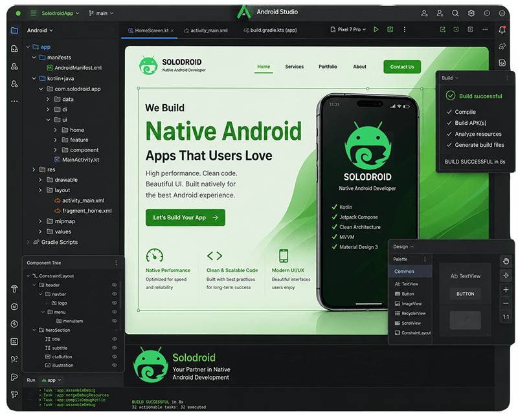Click Home in the preview navbar

tap(264, 67)
